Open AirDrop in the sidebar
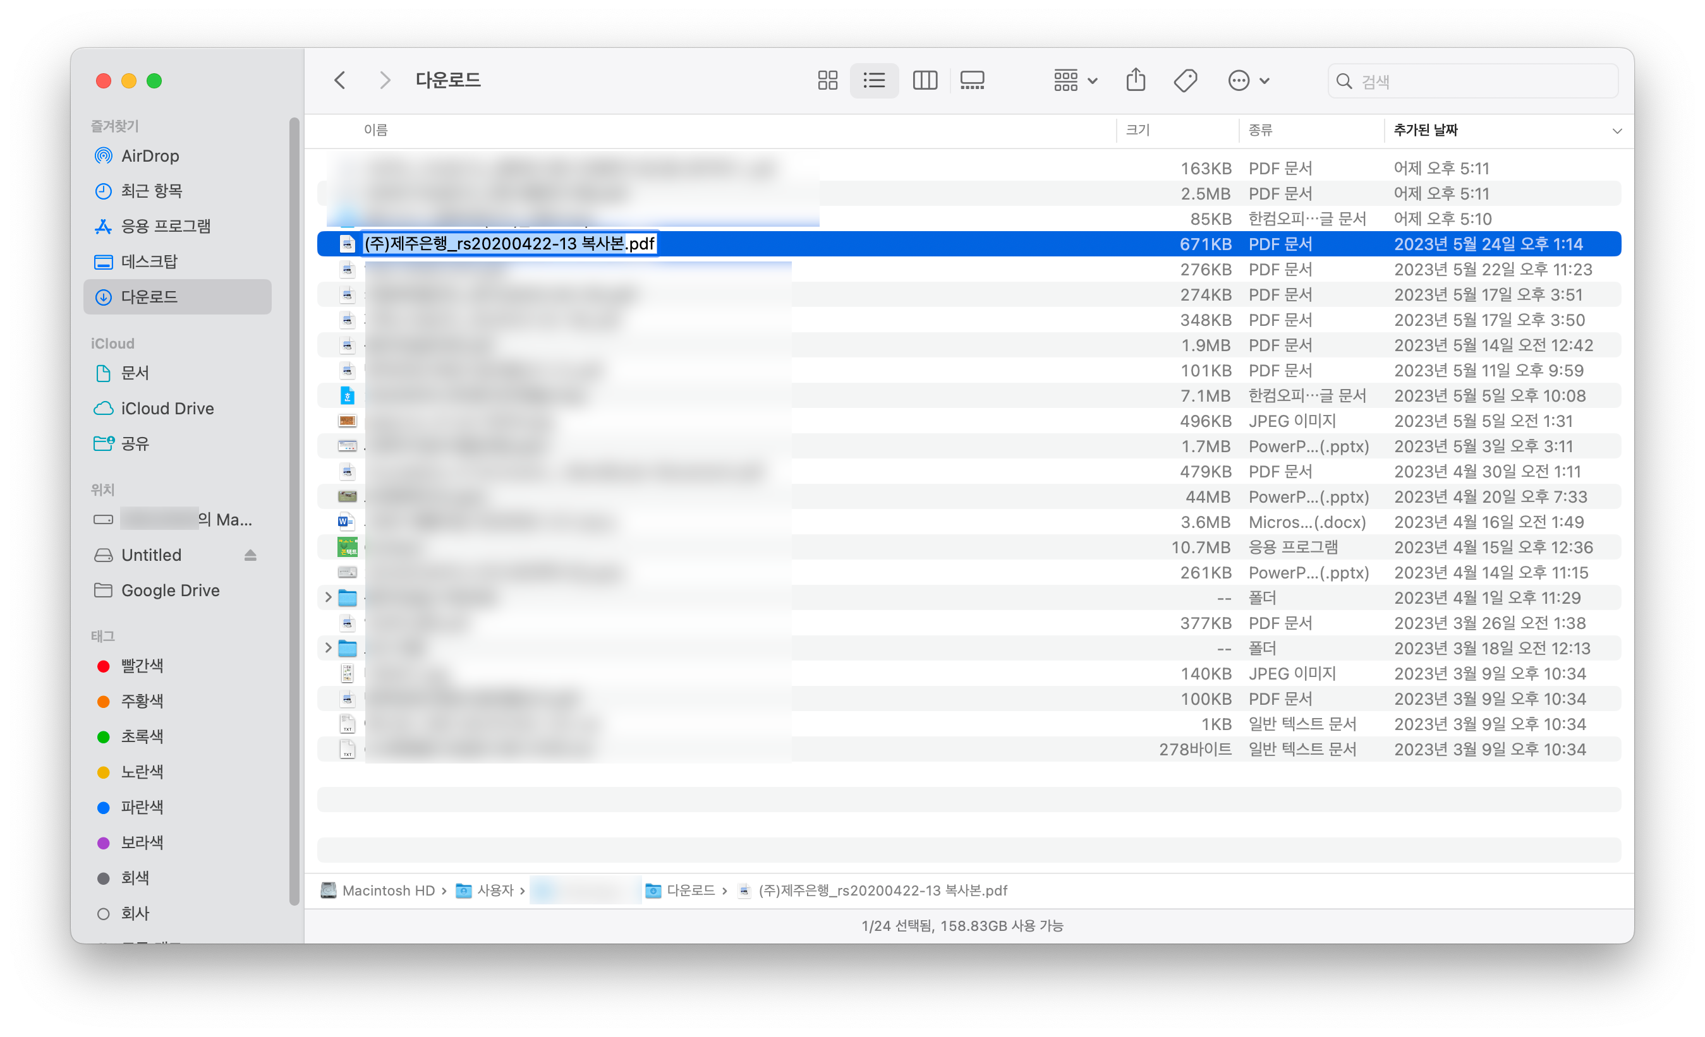The width and height of the screenshot is (1705, 1037). [x=150, y=155]
